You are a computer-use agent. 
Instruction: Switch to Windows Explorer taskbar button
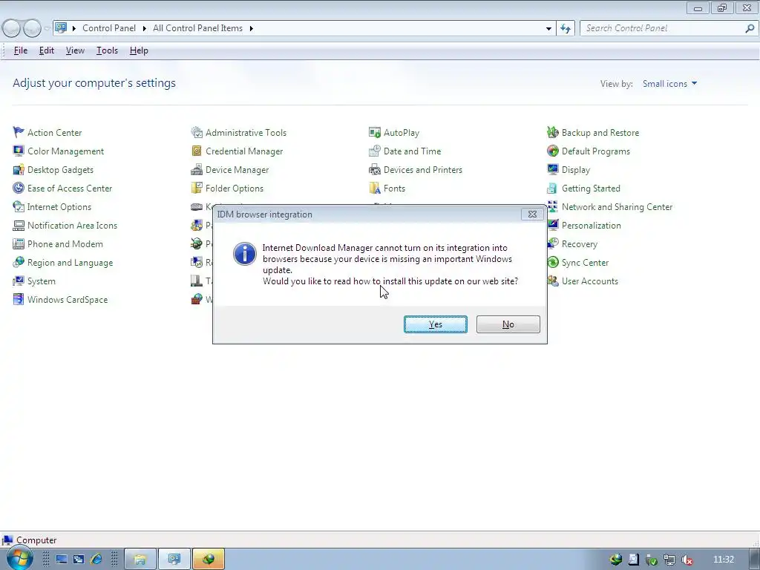click(x=140, y=560)
